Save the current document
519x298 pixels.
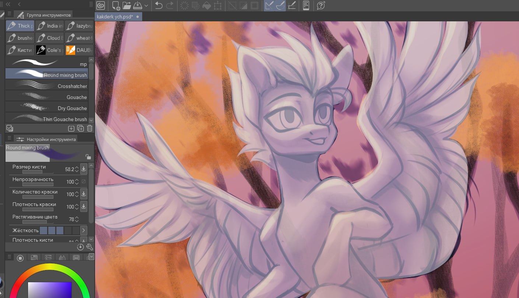point(137,6)
